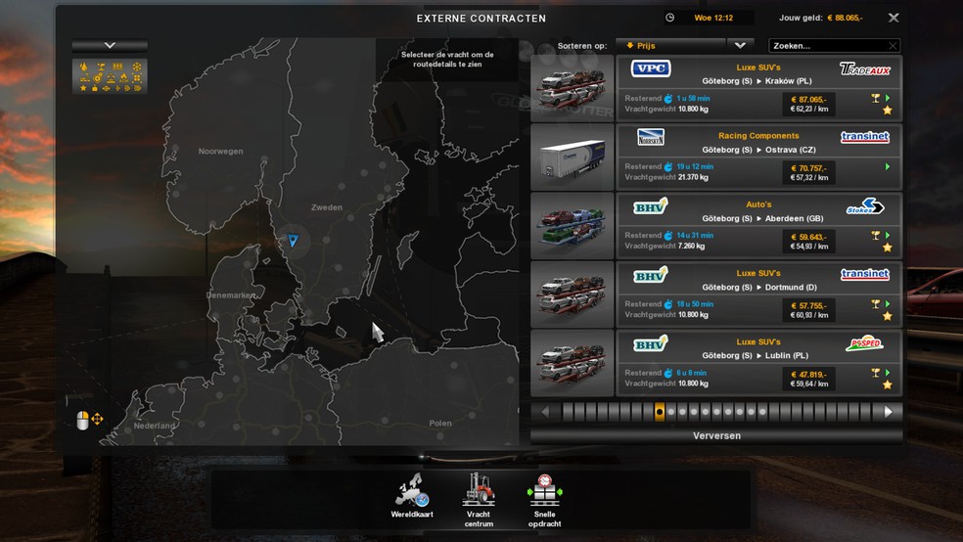Viewport: 963px width, 542px height.
Task: Click the blue current-location marker on the map
Action: pos(293,241)
